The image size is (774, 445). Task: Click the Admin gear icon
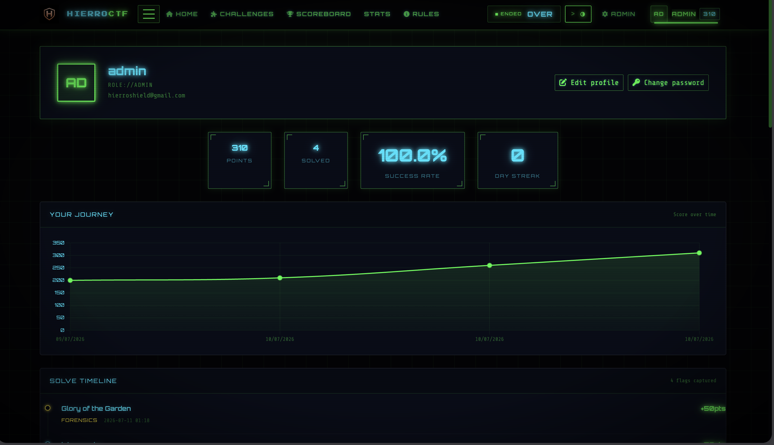click(x=605, y=14)
